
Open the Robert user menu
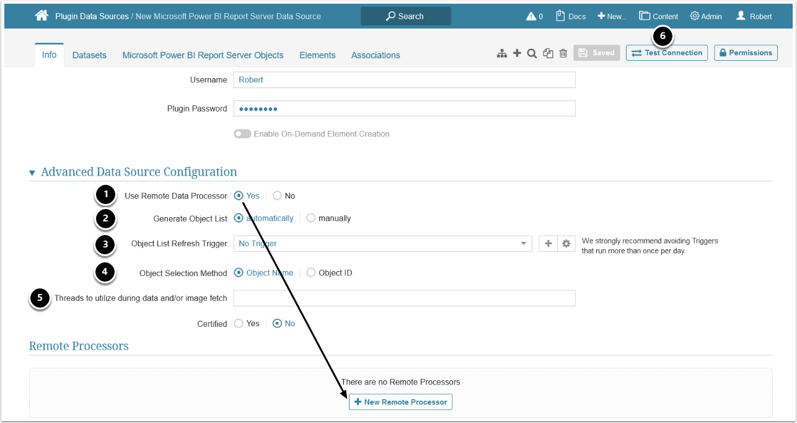click(x=754, y=16)
